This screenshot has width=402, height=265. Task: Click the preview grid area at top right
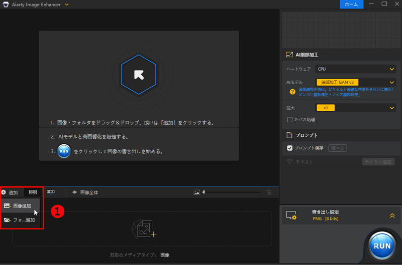[x=341, y=30]
